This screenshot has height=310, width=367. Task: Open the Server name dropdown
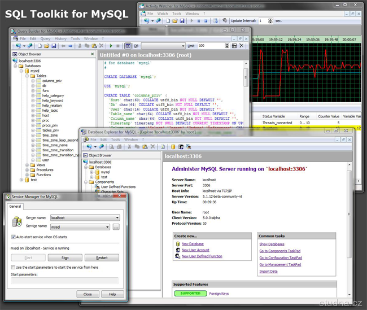[117, 217]
